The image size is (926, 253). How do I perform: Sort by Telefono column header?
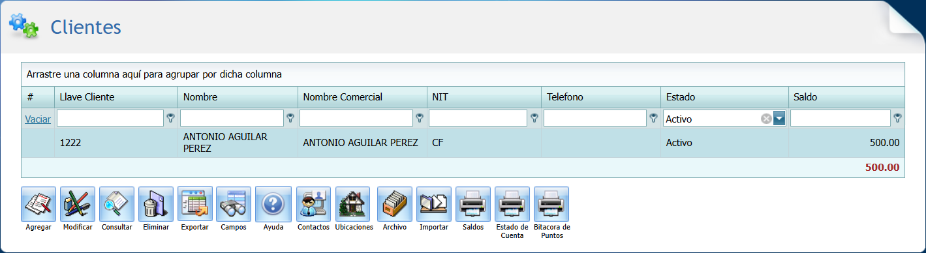tap(601, 97)
